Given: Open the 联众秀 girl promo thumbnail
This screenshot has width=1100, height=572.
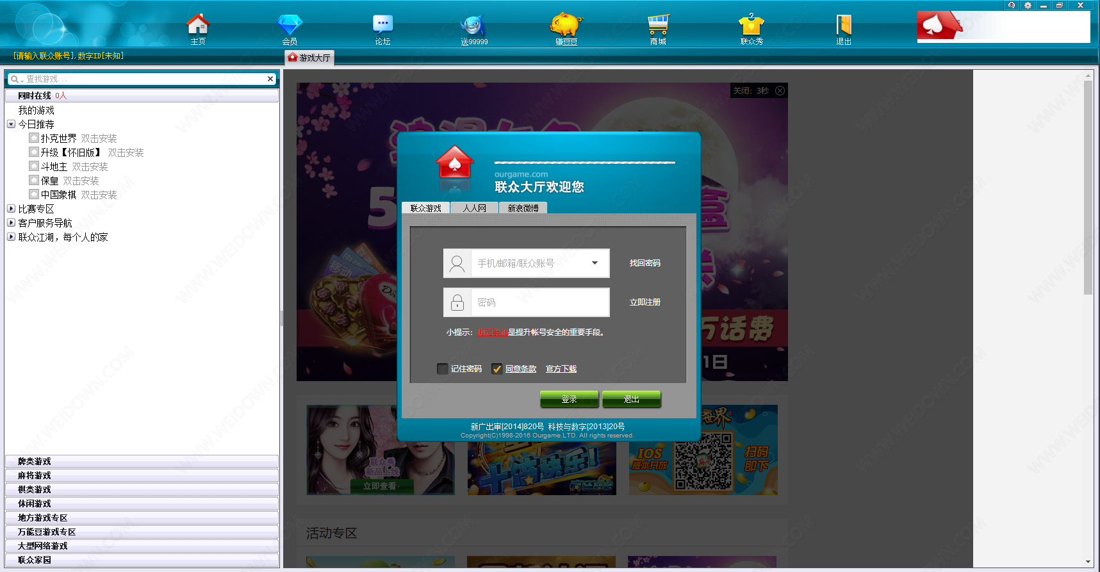Looking at the screenshot, I should (x=381, y=450).
